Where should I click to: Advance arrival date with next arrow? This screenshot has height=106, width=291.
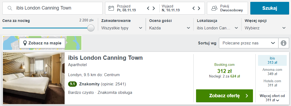[154, 8]
